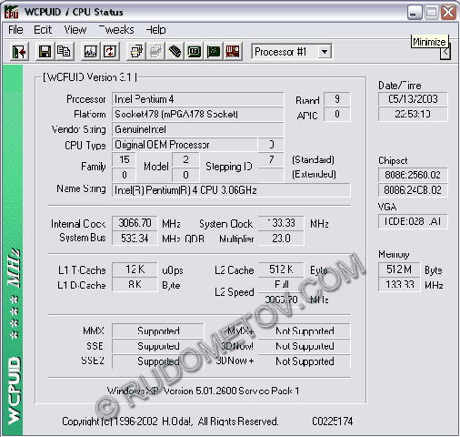Click the Chipset value '8086:2560.02'

click(x=413, y=175)
